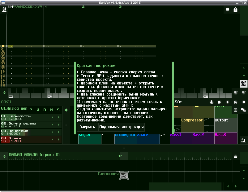
Task: Click the 00:21 time display
Action: click(x=6, y=102)
